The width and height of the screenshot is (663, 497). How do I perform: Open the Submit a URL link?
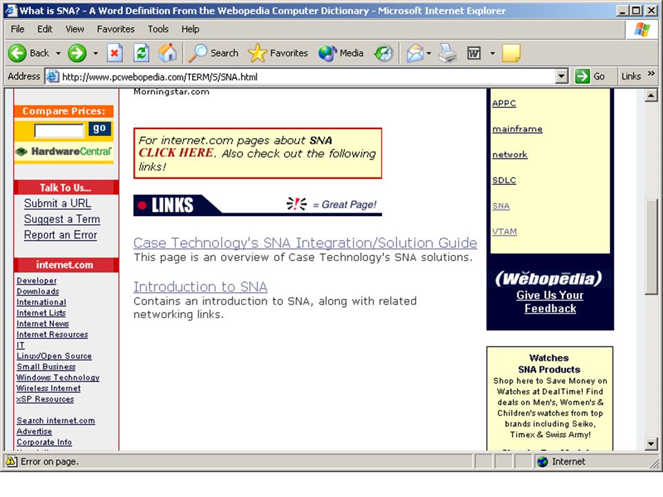click(x=57, y=203)
